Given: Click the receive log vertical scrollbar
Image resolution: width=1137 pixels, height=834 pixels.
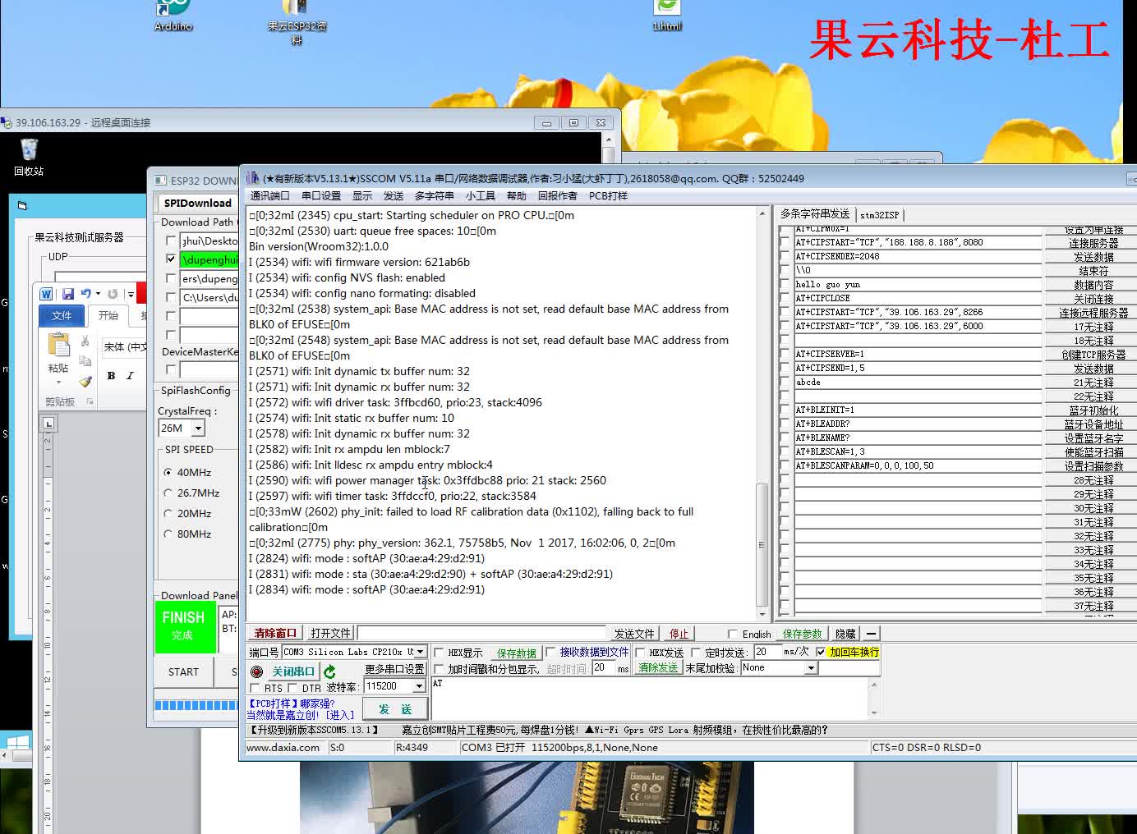Looking at the screenshot, I should pyautogui.click(x=762, y=412).
